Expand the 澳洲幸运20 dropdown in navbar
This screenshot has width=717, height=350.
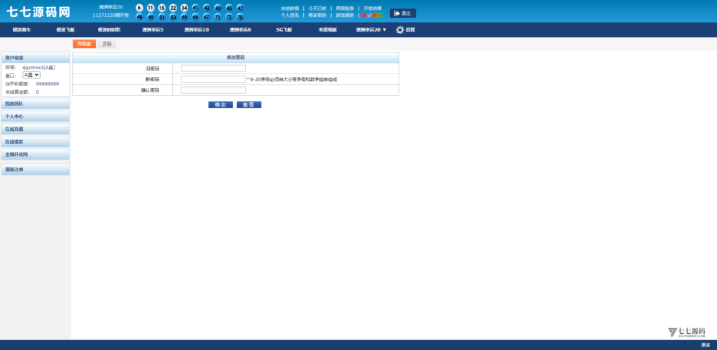click(371, 30)
